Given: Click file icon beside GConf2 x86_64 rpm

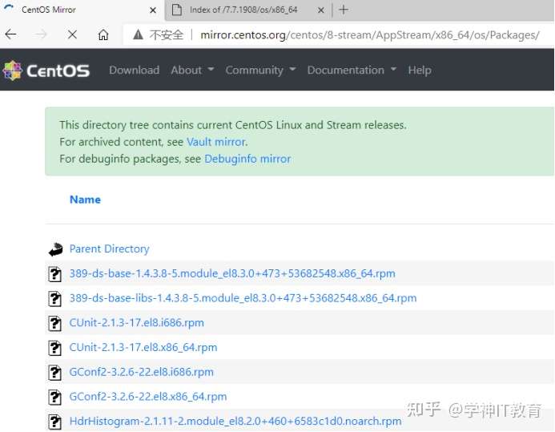Looking at the screenshot, I should point(54,397).
